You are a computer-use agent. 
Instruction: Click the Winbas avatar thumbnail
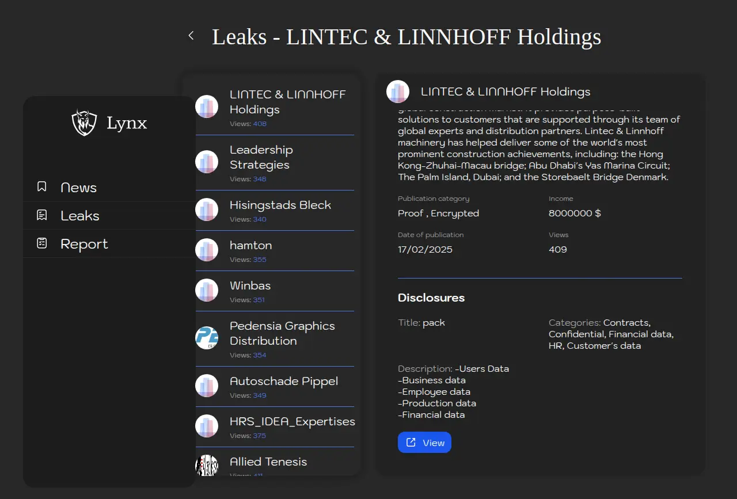click(207, 290)
